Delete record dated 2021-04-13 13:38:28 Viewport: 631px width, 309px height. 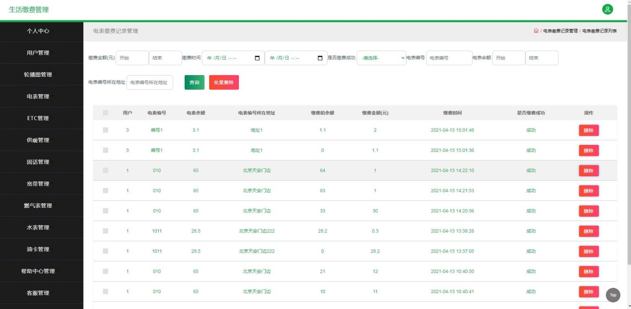(589, 231)
